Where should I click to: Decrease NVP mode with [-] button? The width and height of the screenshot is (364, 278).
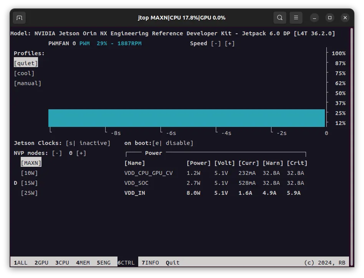[57, 153]
